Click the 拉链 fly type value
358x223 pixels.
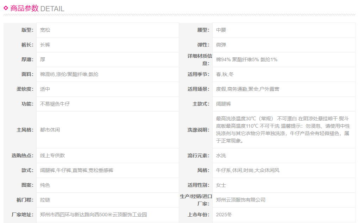(x=45, y=200)
